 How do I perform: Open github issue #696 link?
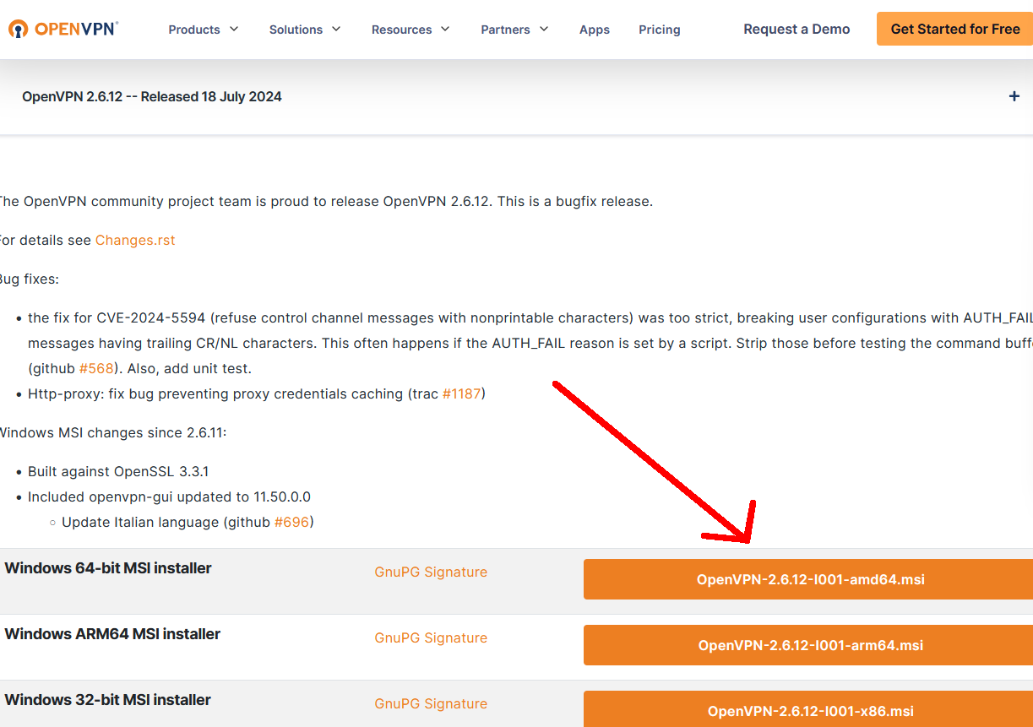[x=291, y=522]
